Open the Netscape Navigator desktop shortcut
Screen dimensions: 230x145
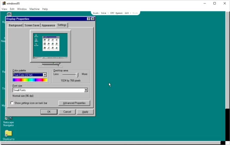9,122
